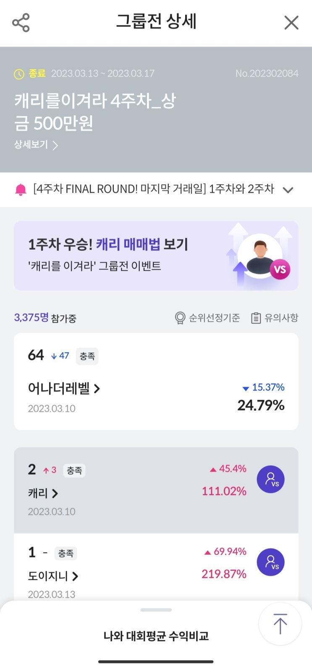Click the 종료 clock status icon
Viewport: 312px width, 668px height.
(19, 74)
